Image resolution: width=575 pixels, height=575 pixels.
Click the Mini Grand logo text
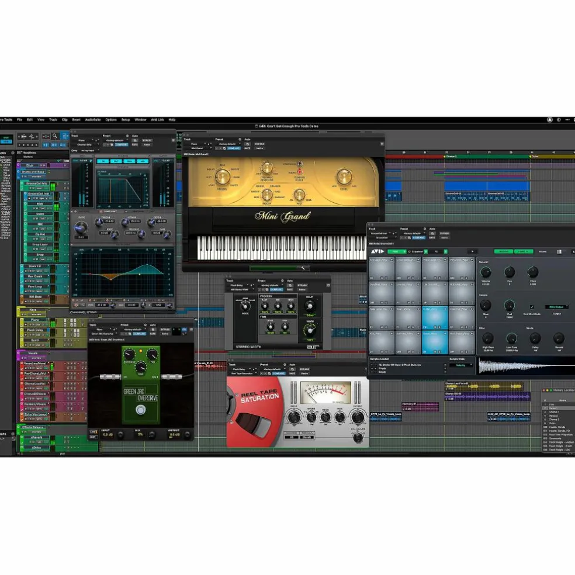[x=282, y=216]
